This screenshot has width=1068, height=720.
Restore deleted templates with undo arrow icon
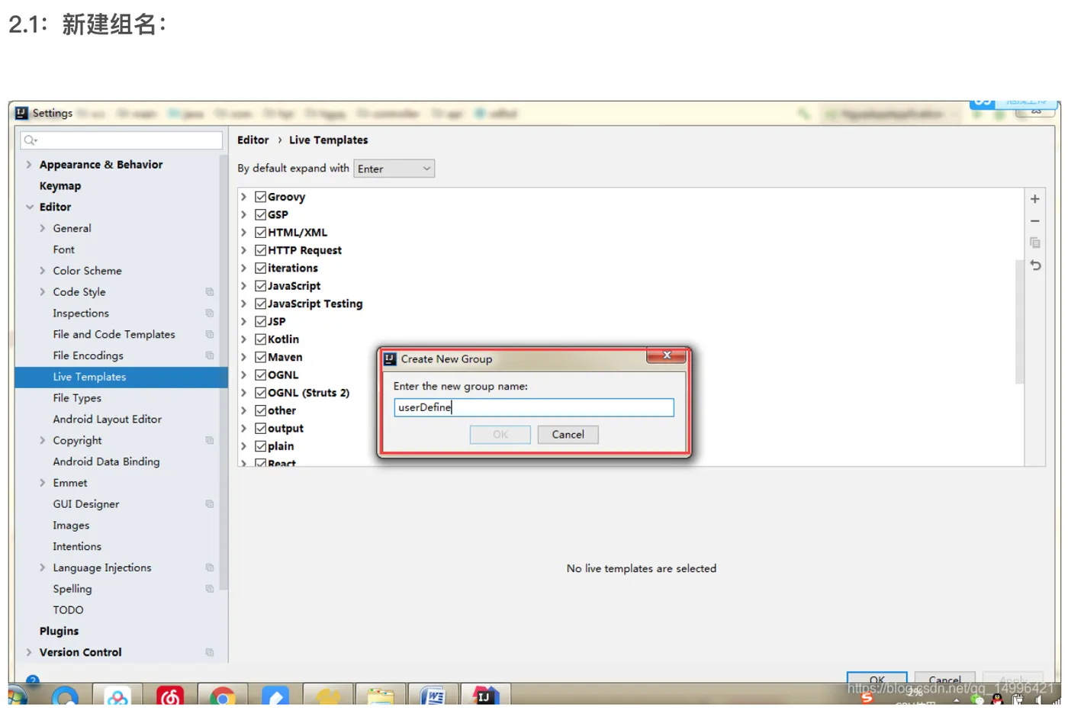point(1035,265)
